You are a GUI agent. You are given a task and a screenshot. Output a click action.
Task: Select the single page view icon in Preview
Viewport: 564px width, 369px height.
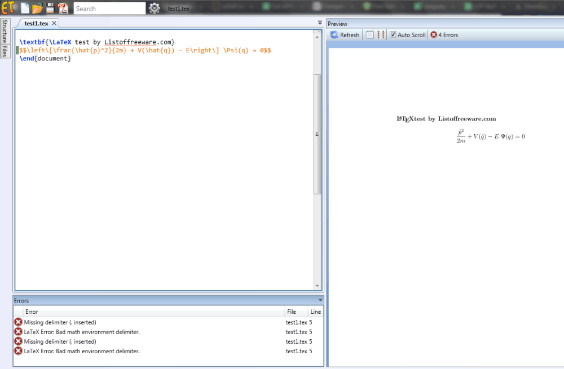pyautogui.click(x=370, y=35)
